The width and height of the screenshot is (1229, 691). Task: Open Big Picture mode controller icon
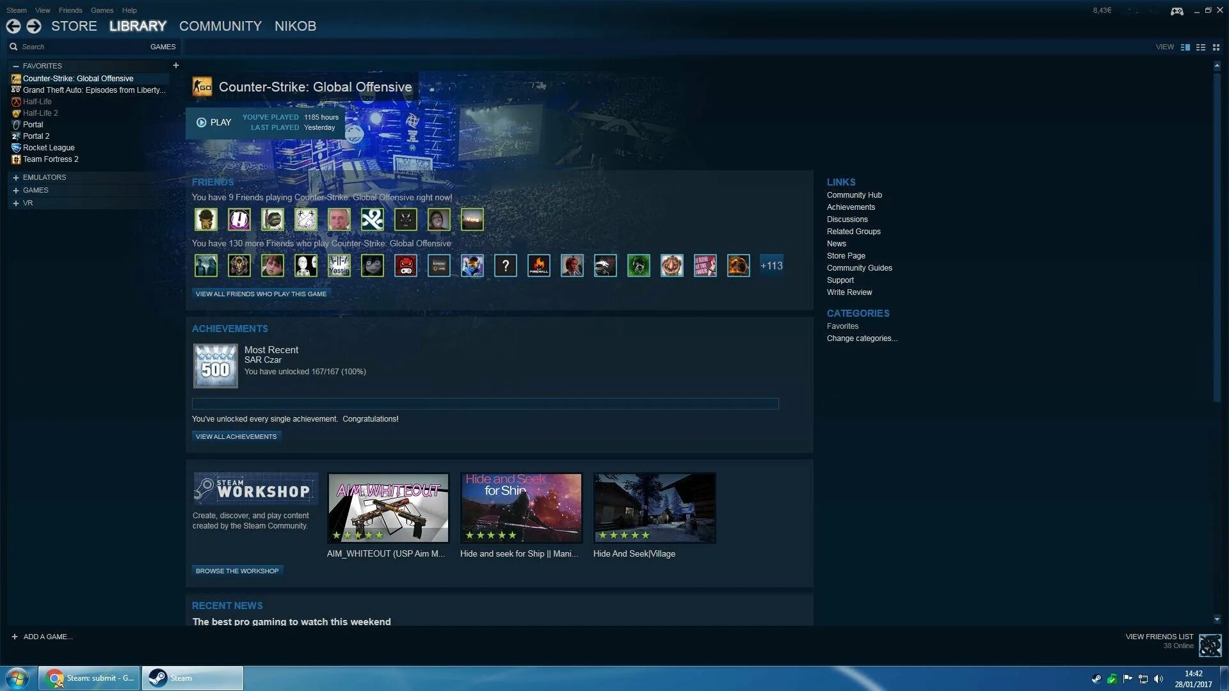tap(1177, 11)
